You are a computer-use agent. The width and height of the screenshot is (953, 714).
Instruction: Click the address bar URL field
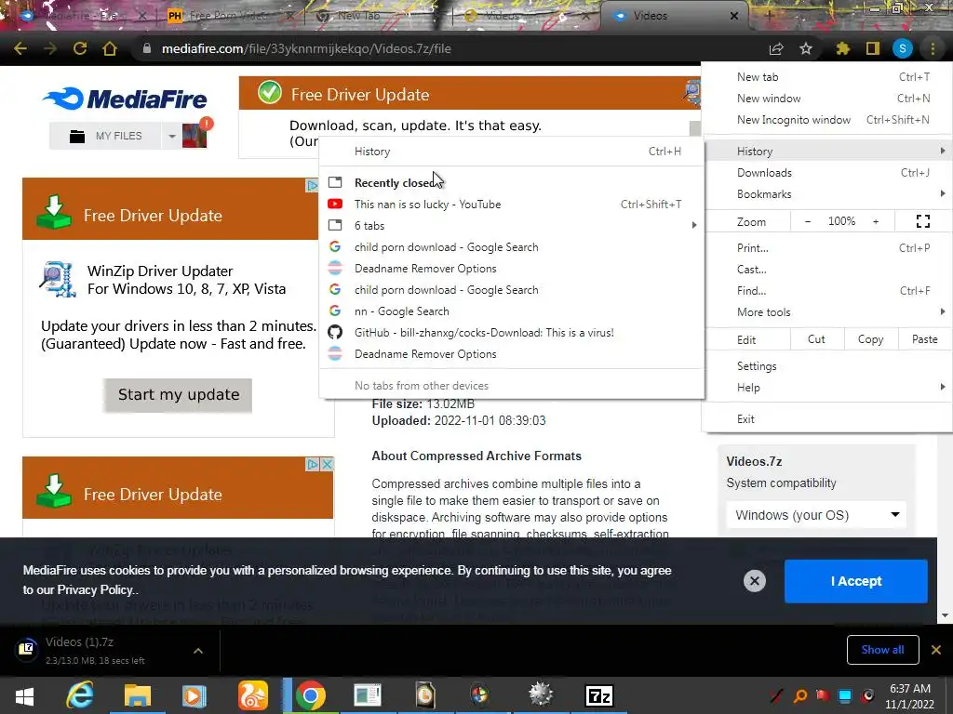pos(450,48)
